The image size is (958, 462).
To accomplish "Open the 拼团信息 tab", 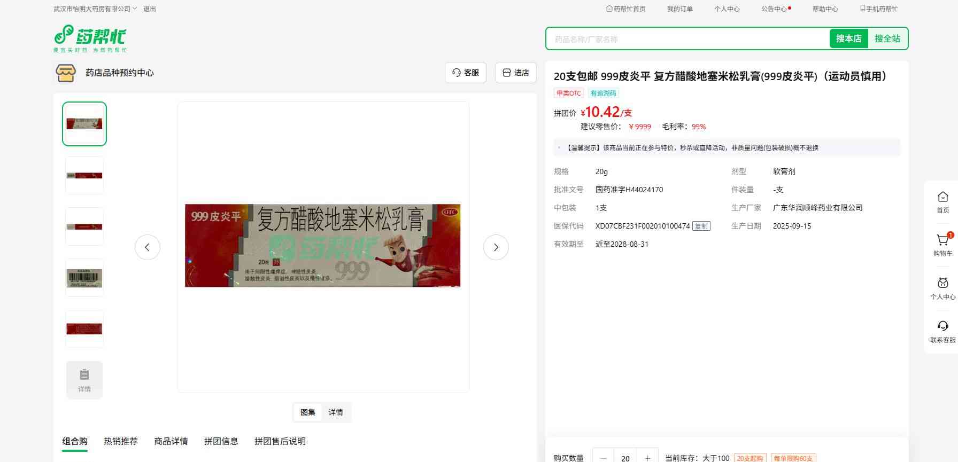I will click(221, 441).
